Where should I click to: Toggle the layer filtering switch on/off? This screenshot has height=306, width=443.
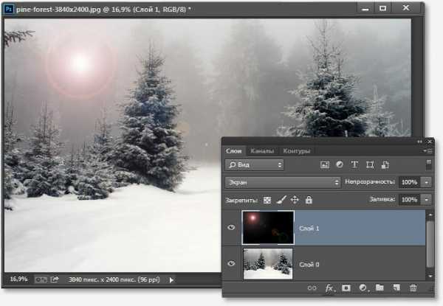tap(428, 164)
